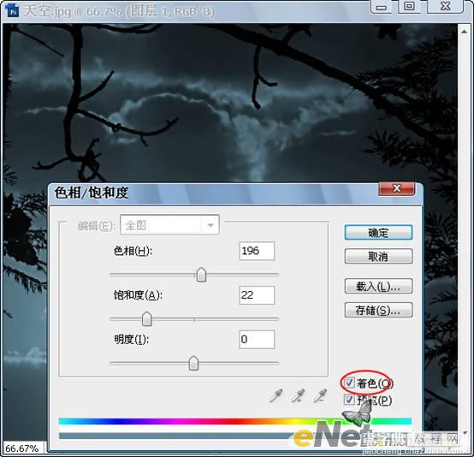Screen dimensions: 474x457
Task: Click the vertical scrollbar up arrow
Action: pos(464,32)
